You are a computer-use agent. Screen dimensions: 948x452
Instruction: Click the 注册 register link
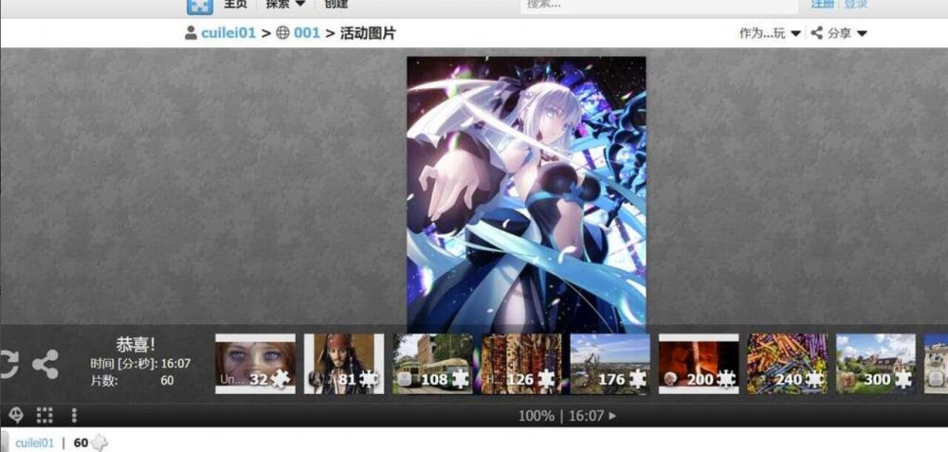[822, 4]
